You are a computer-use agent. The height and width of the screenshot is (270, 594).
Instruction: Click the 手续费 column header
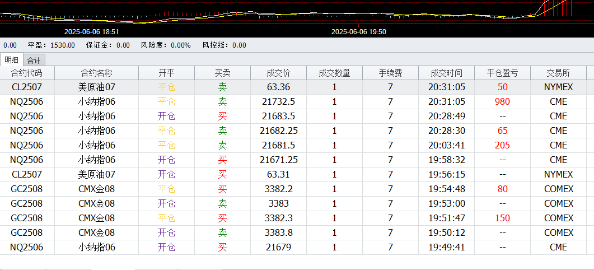click(390, 73)
